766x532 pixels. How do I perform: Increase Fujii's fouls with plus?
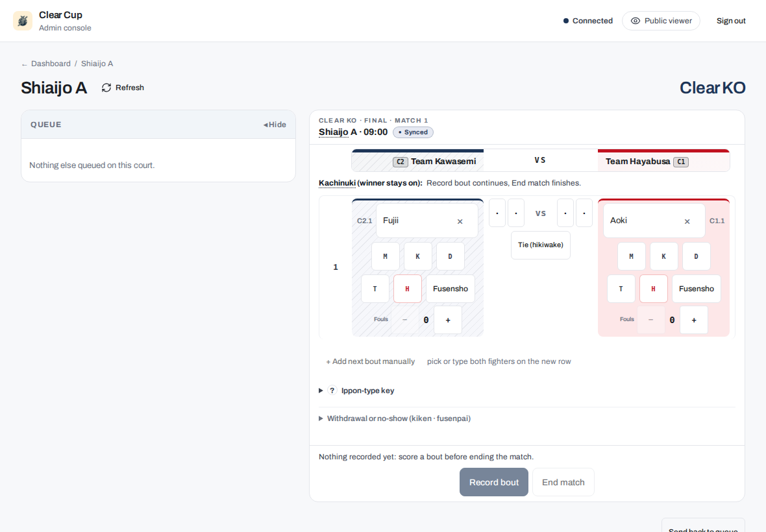click(x=448, y=320)
